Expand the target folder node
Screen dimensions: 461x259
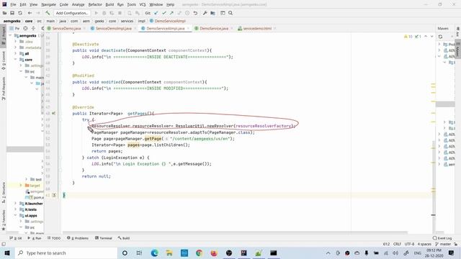tap(21, 186)
